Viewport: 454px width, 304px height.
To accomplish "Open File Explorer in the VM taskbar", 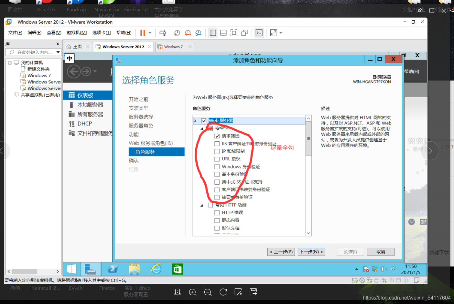I will click(x=134, y=269).
